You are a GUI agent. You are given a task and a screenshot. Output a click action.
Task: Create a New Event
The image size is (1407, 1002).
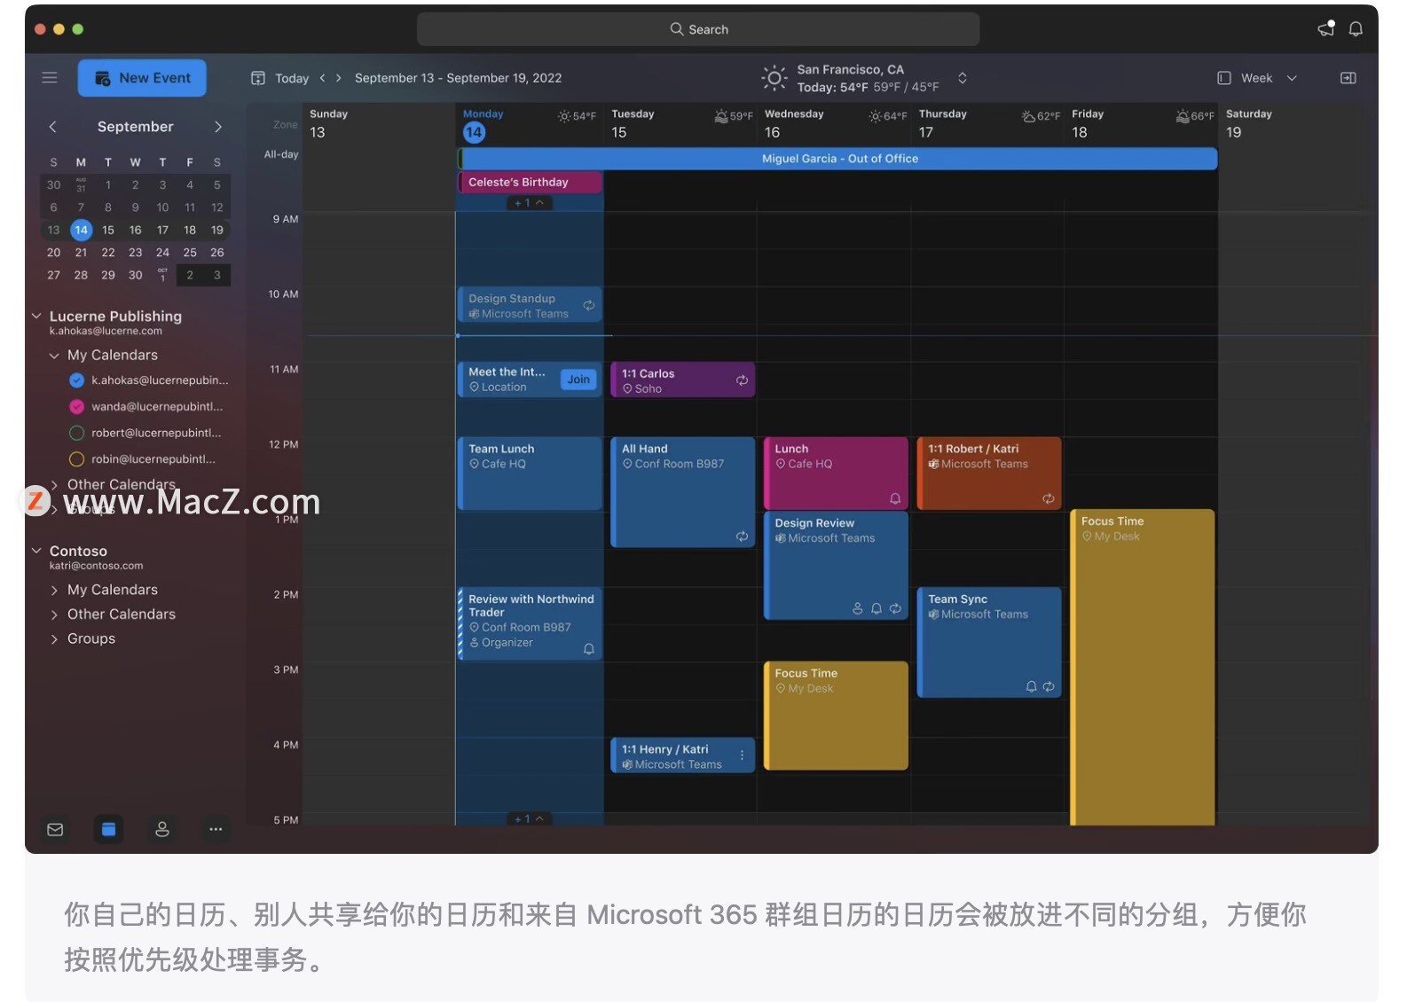click(x=142, y=78)
